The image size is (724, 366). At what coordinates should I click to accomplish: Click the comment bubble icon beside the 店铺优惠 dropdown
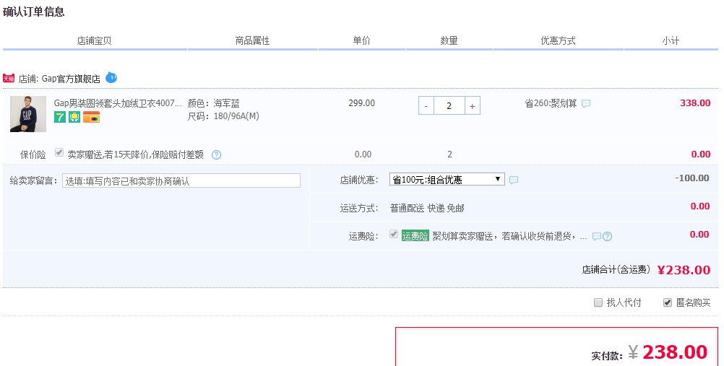click(x=514, y=180)
